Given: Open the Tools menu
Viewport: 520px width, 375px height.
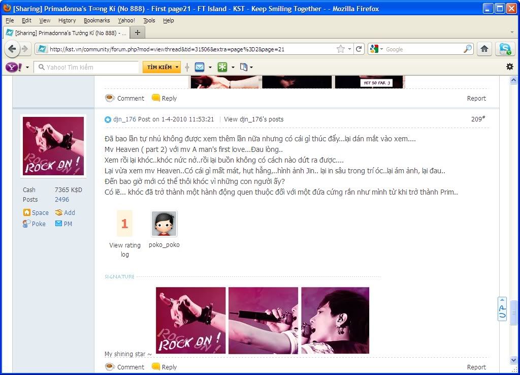Looking at the screenshot, I should pos(149,20).
